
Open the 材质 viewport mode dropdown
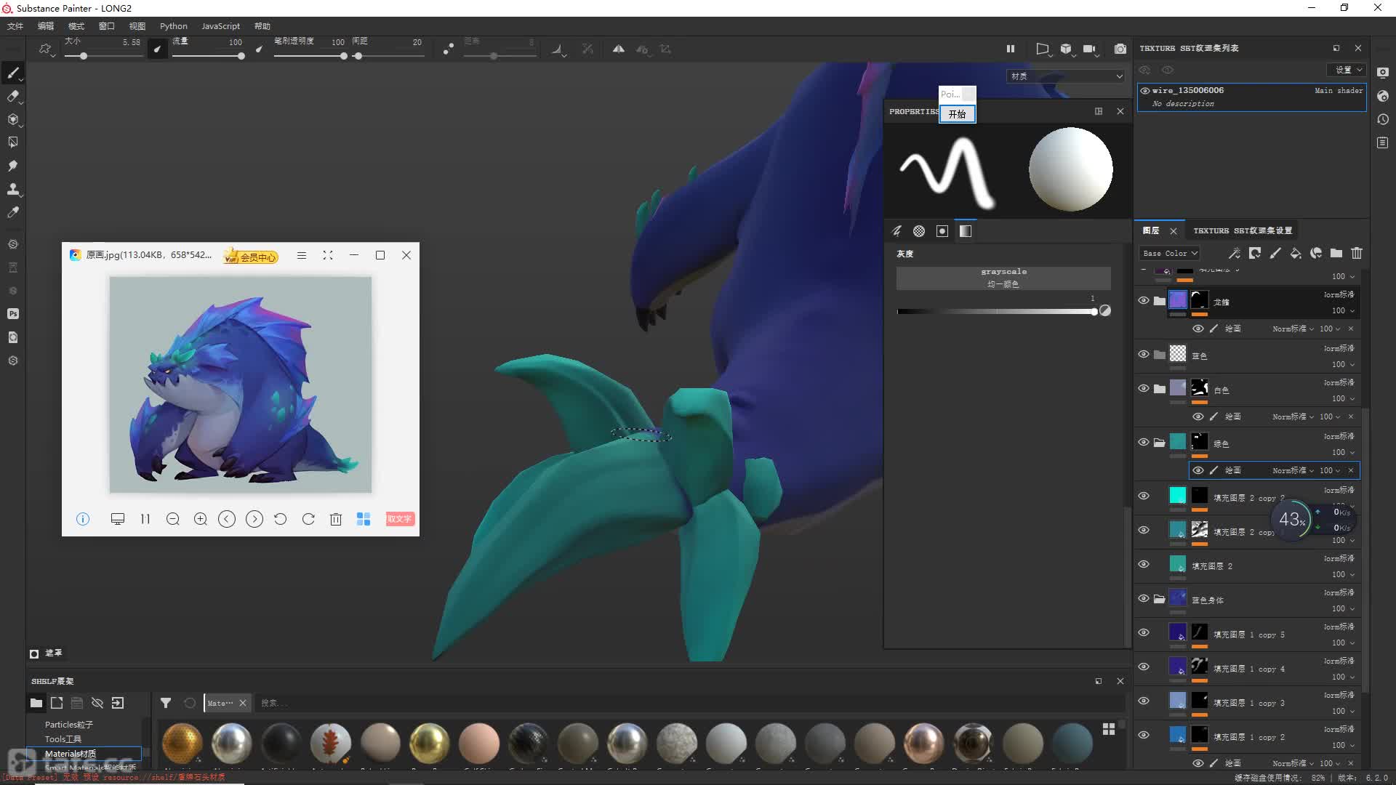pos(1066,76)
